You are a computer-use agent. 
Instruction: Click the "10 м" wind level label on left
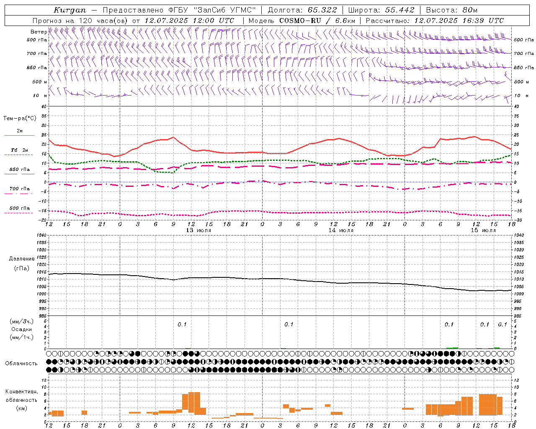pos(39,96)
